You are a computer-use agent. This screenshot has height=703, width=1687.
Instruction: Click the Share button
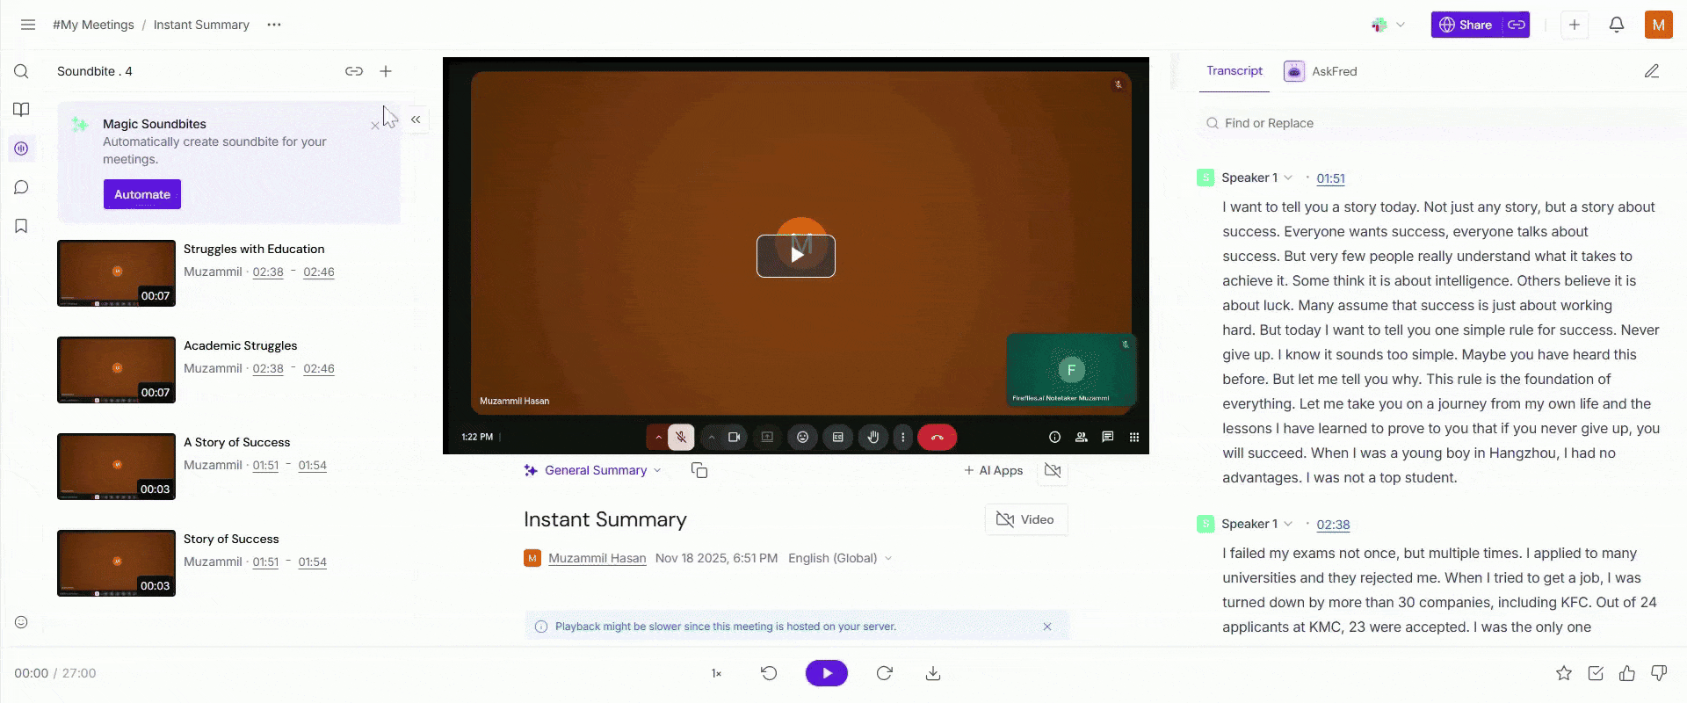pos(1466,25)
